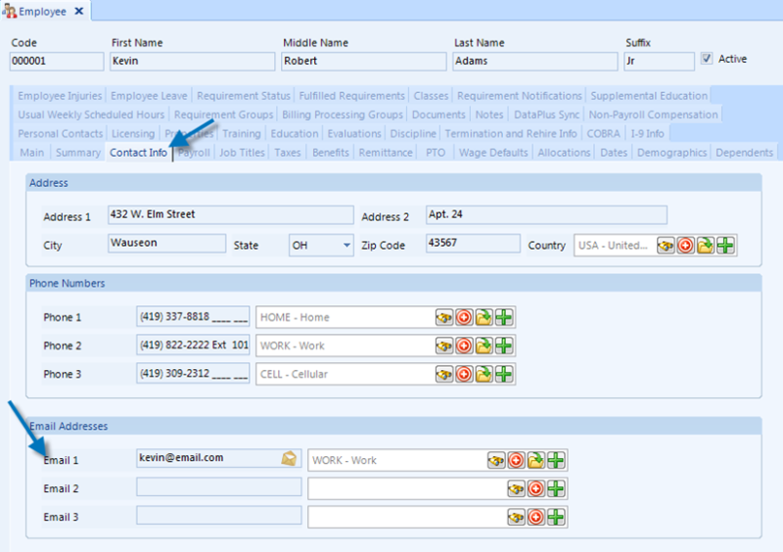This screenshot has width=783, height=552.
Task: Toggle the Active checkbox
Action: pyautogui.click(x=707, y=60)
